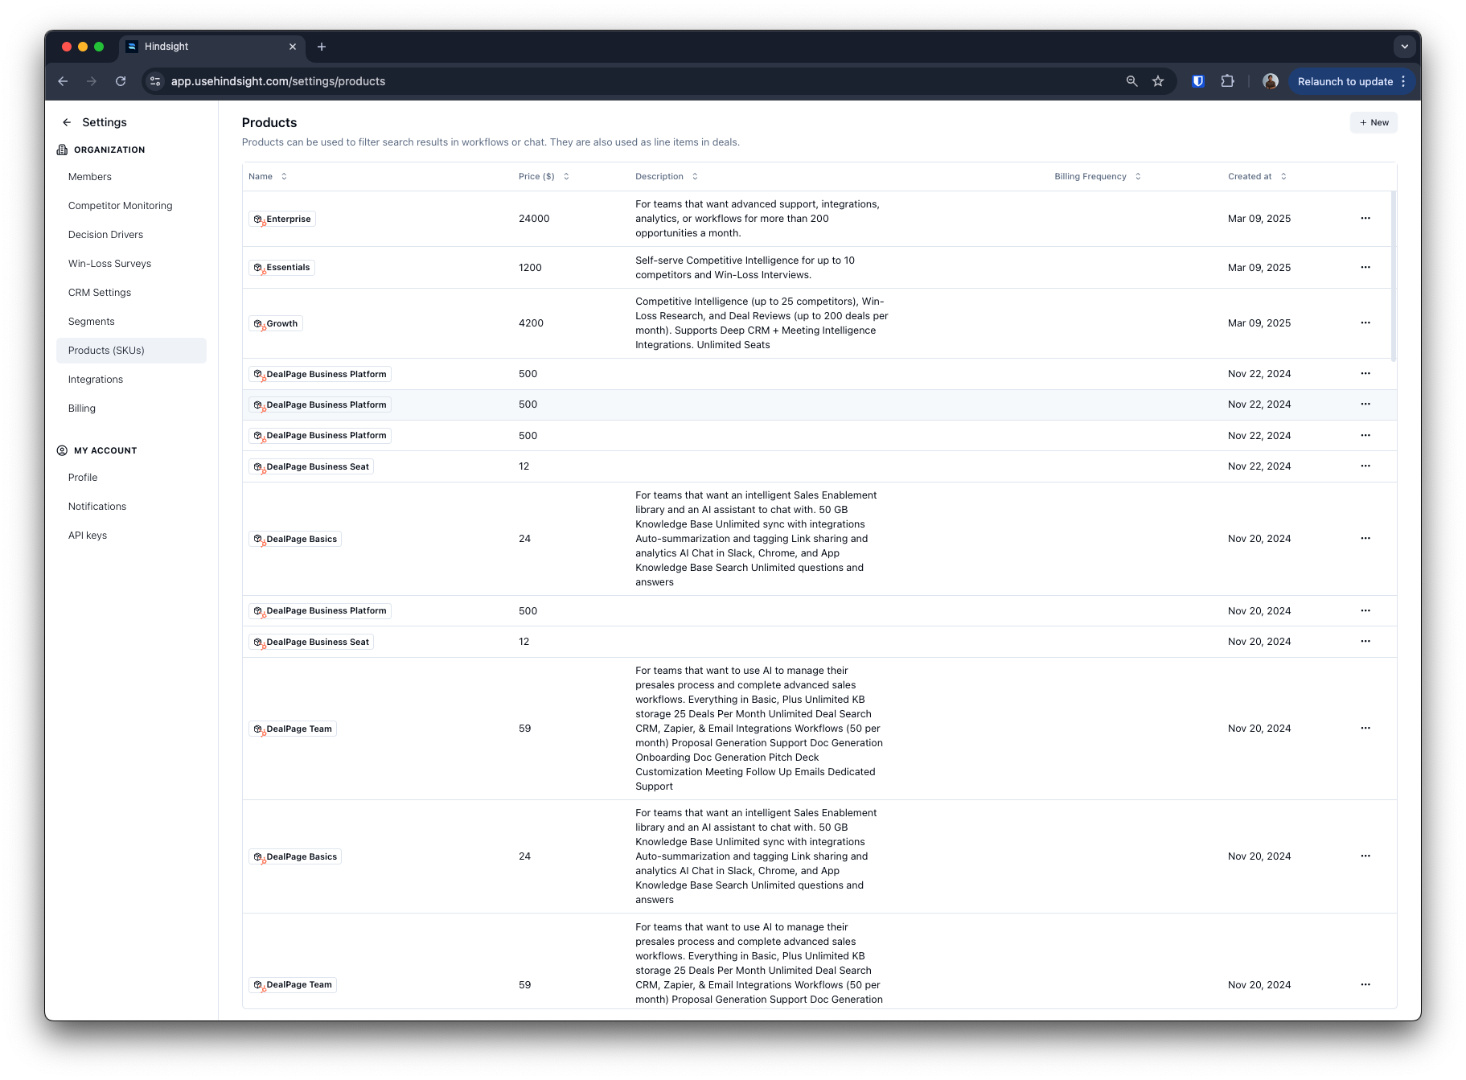
Task: Sort products by Created at column
Action: click(1257, 176)
